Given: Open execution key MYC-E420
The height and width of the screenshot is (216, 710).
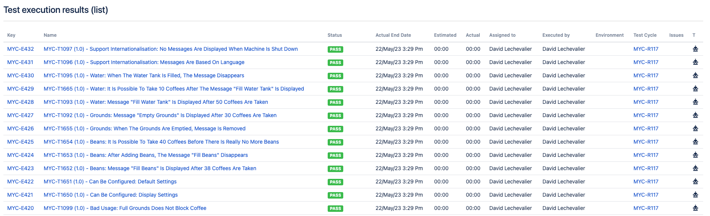Looking at the screenshot, I should click(20, 208).
